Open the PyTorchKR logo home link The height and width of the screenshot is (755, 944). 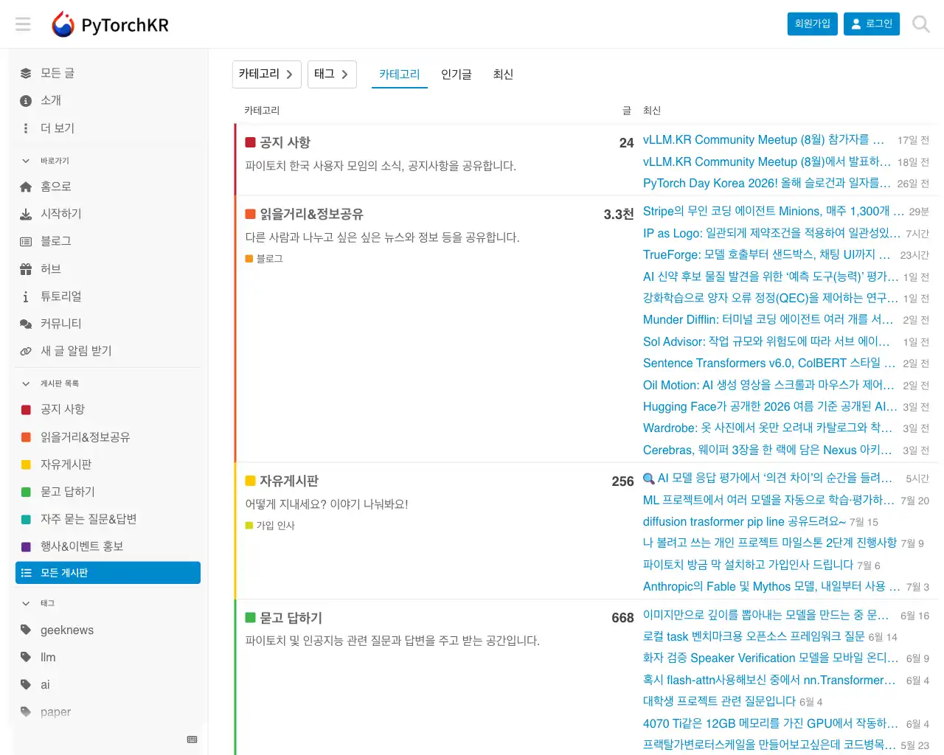[110, 24]
